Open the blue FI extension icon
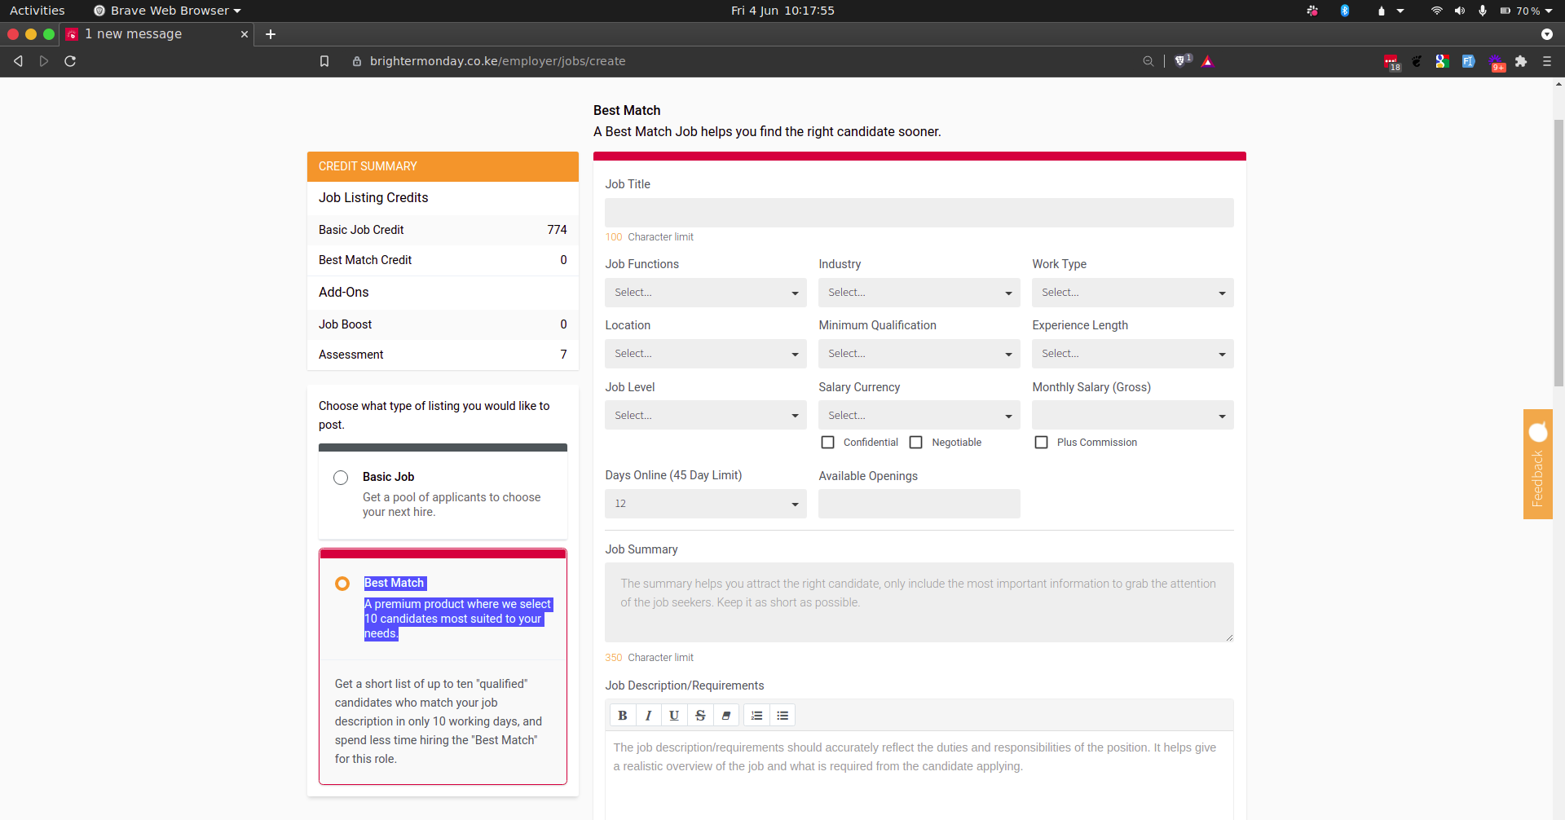Screen dimensions: 1565x820 [x=1469, y=61]
